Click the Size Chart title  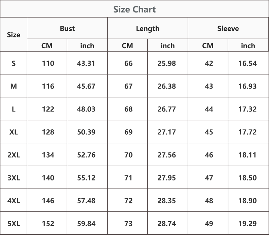pyautogui.click(x=134, y=9)
